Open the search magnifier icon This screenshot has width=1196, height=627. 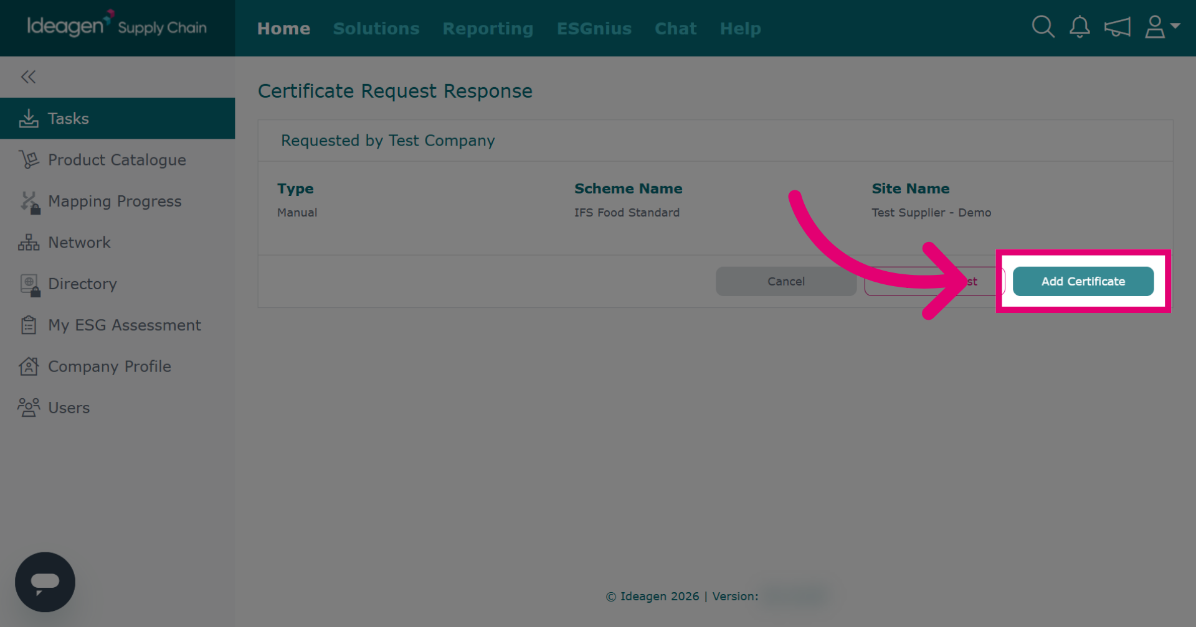click(x=1043, y=27)
